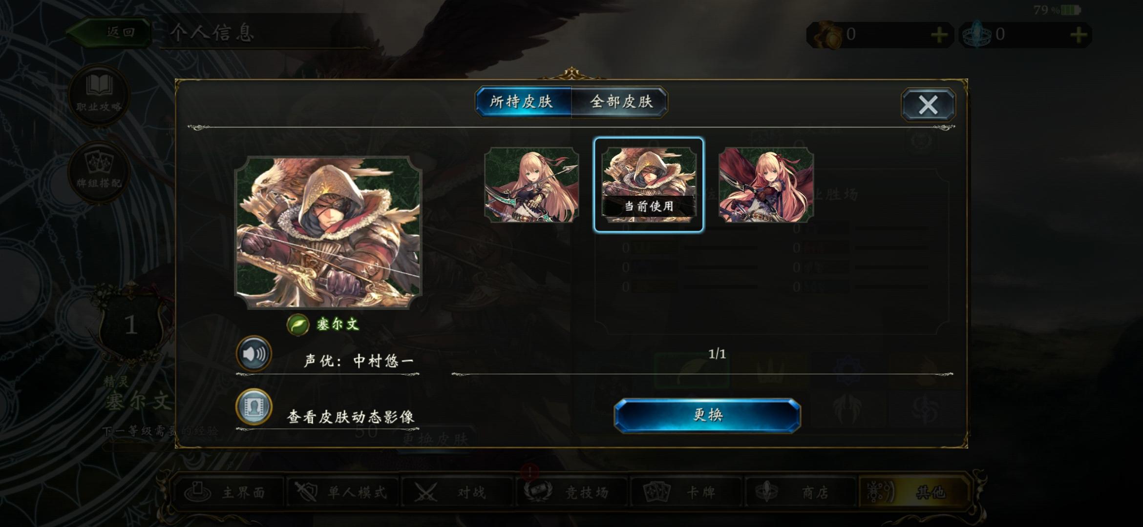Open 竞技场 arena with alert badge

point(571,492)
